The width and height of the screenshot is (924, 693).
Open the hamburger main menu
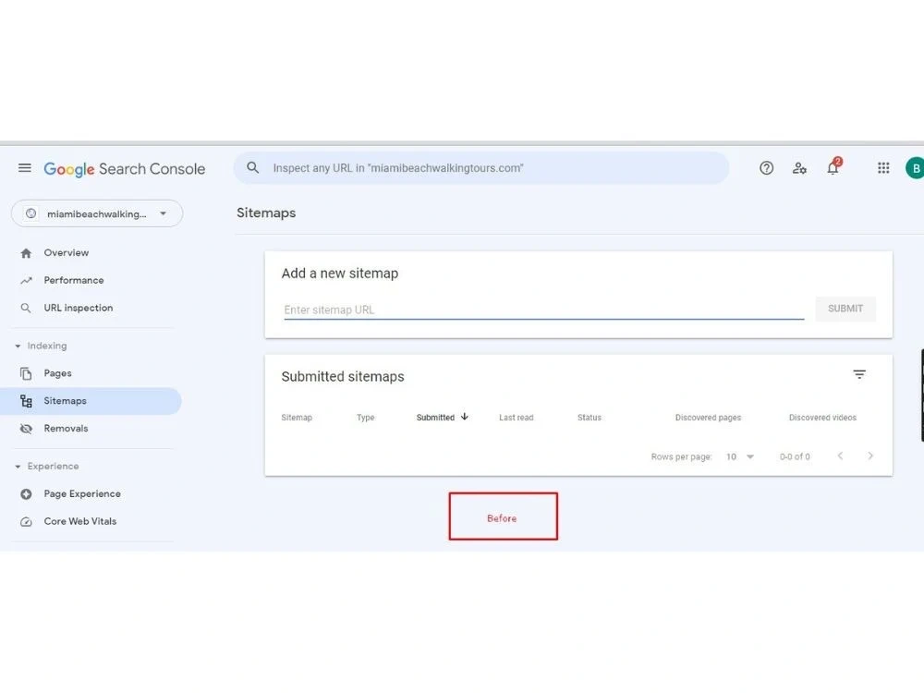(25, 168)
